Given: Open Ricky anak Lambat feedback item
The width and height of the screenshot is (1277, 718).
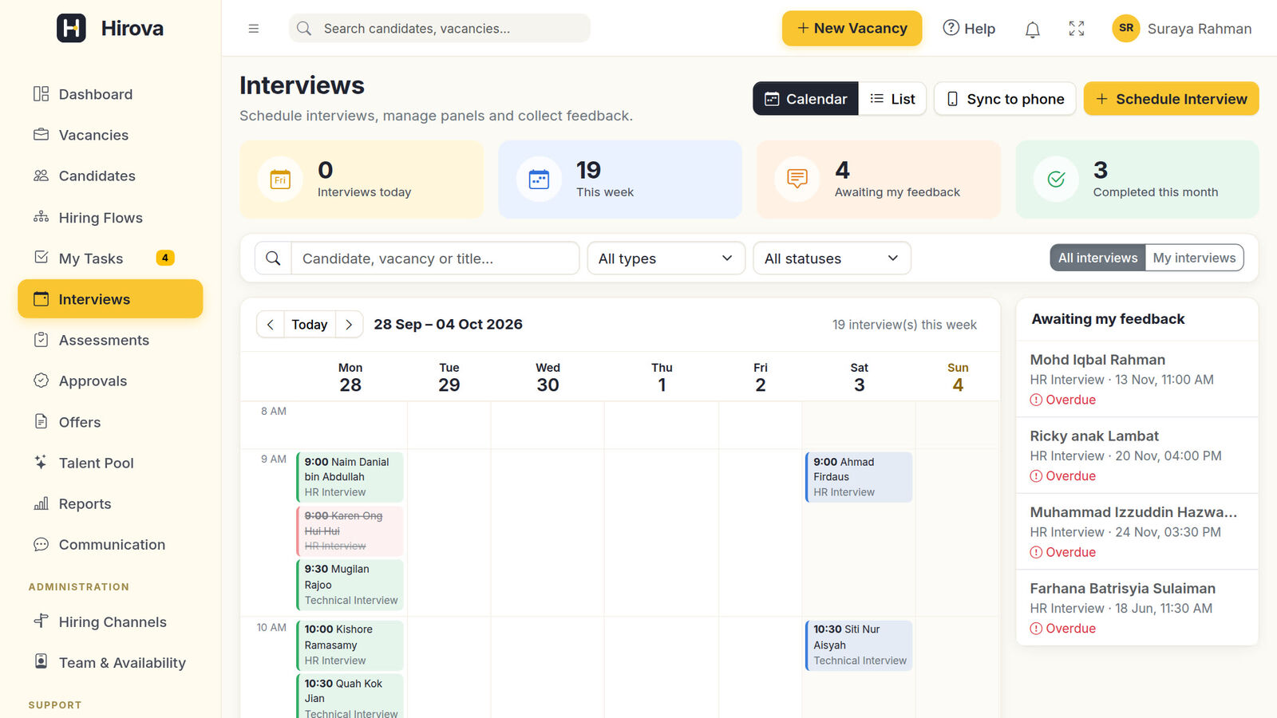Looking at the screenshot, I should click(x=1137, y=456).
